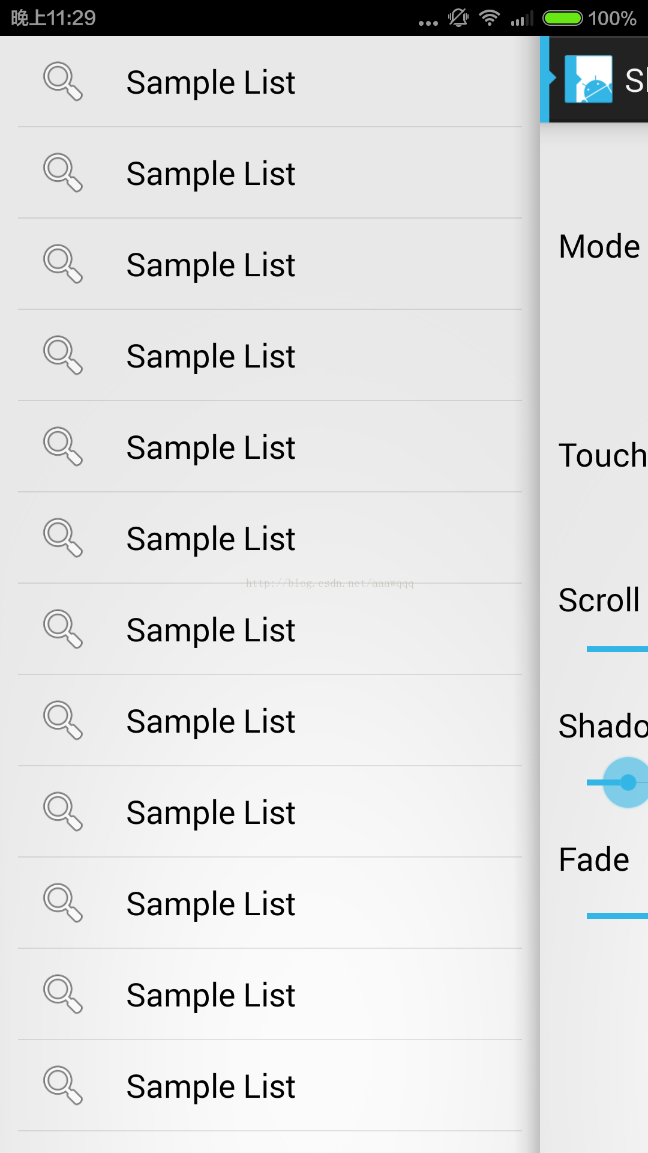Tap the magnifier icon in third Sample List row

[x=63, y=264]
